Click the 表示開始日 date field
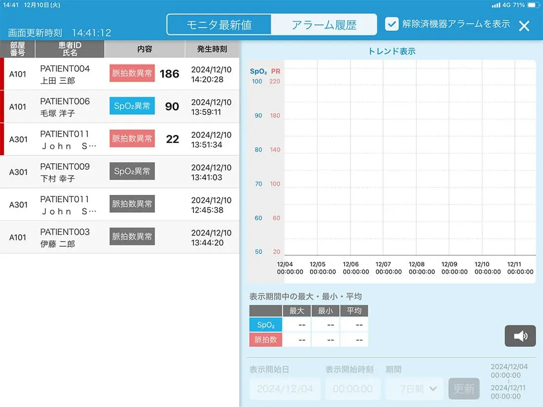The image size is (543, 407). pyautogui.click(x=285, y=389)
